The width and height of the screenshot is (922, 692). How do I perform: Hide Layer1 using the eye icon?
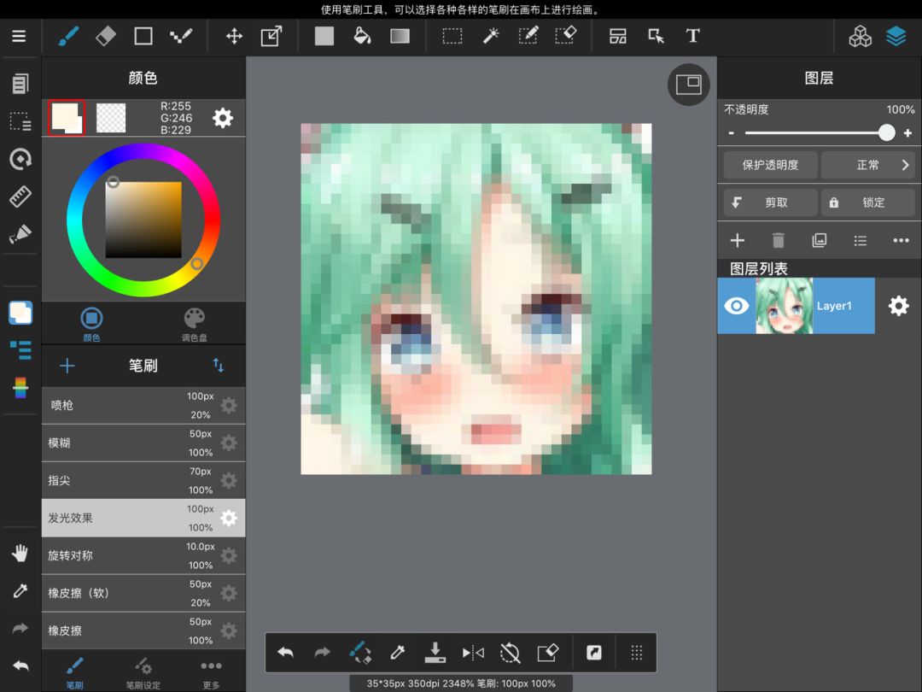(736, 306)
